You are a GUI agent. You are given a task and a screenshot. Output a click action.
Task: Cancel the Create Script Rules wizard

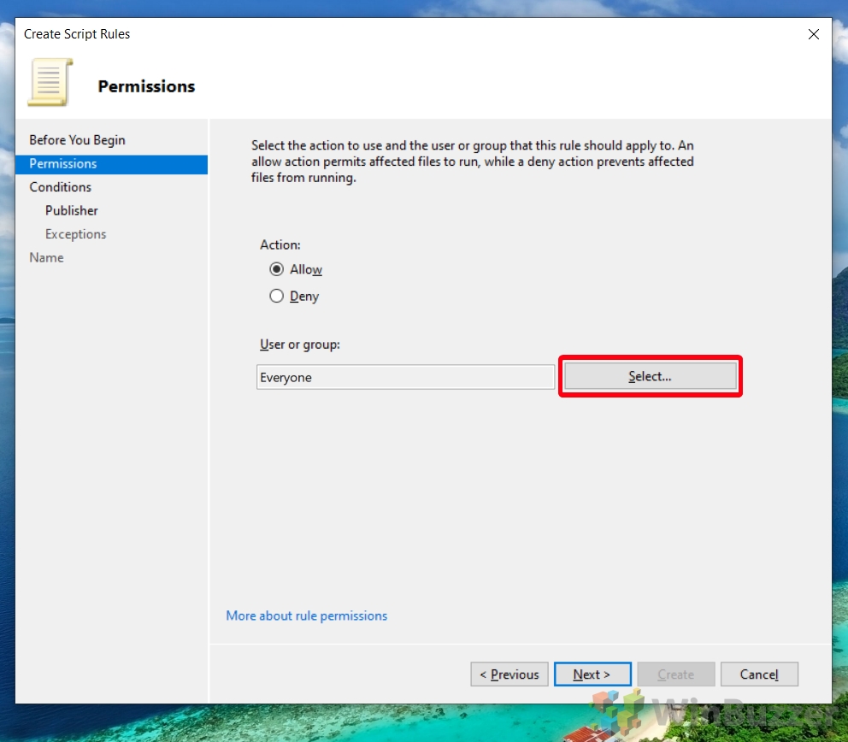point(759,674)
